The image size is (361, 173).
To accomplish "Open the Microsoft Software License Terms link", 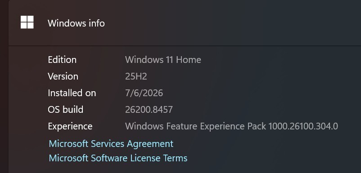I will tap(118, 158).
